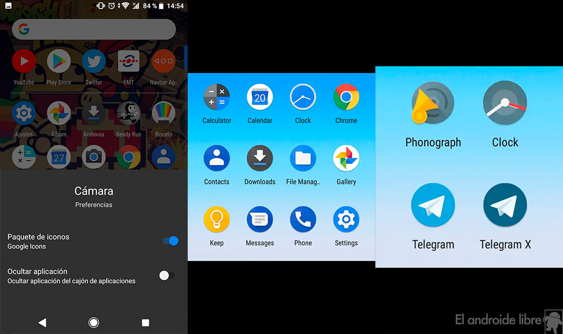Launch the Play Store app
563x334 pixels.
(58, 62)
